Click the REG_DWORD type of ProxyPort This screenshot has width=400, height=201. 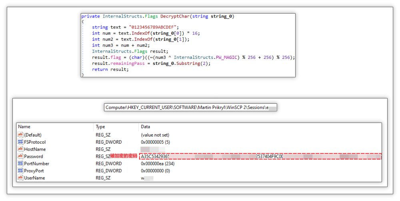pos(108,171)
